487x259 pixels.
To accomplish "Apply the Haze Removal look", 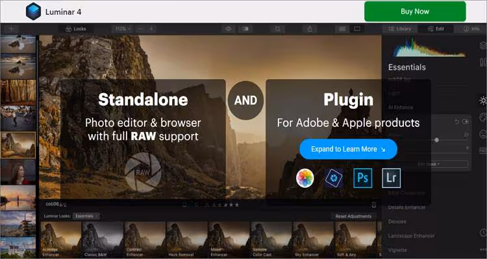I will click(x=186, y=240).
